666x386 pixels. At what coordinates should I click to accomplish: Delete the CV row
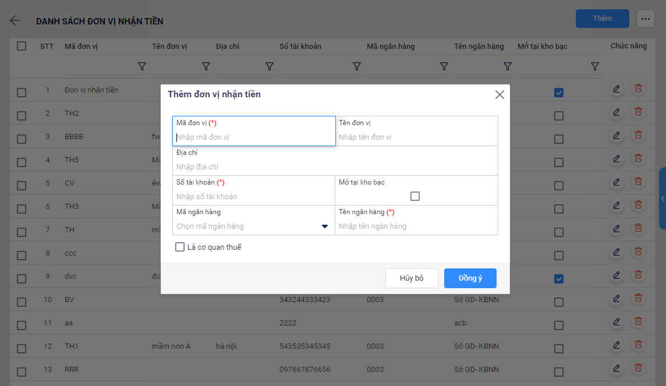click(638, 182)
